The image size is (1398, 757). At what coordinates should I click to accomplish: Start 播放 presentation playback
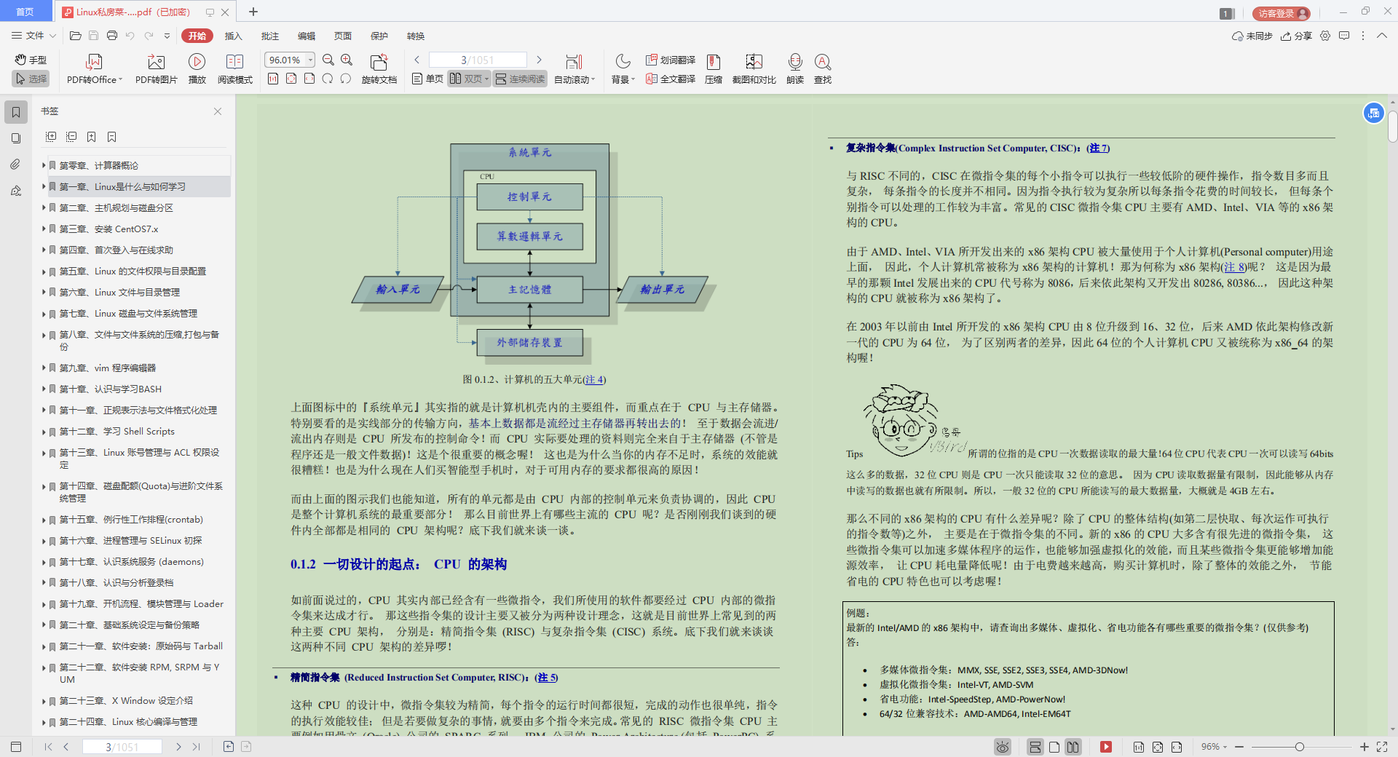pos(197,69)
